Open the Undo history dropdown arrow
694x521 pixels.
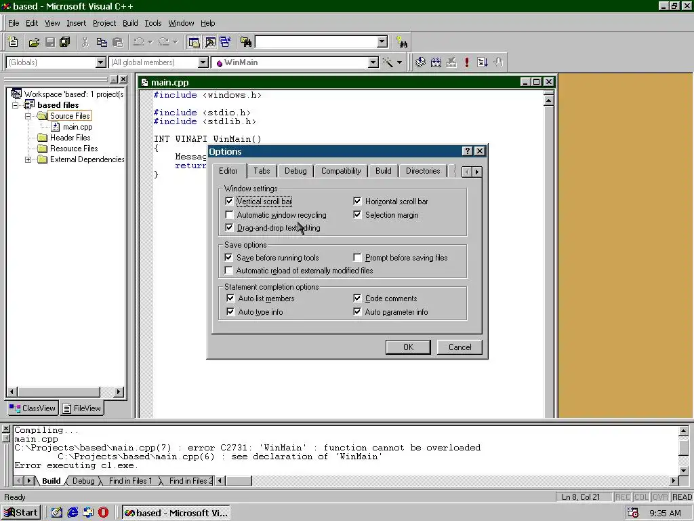tap(150, 42)
